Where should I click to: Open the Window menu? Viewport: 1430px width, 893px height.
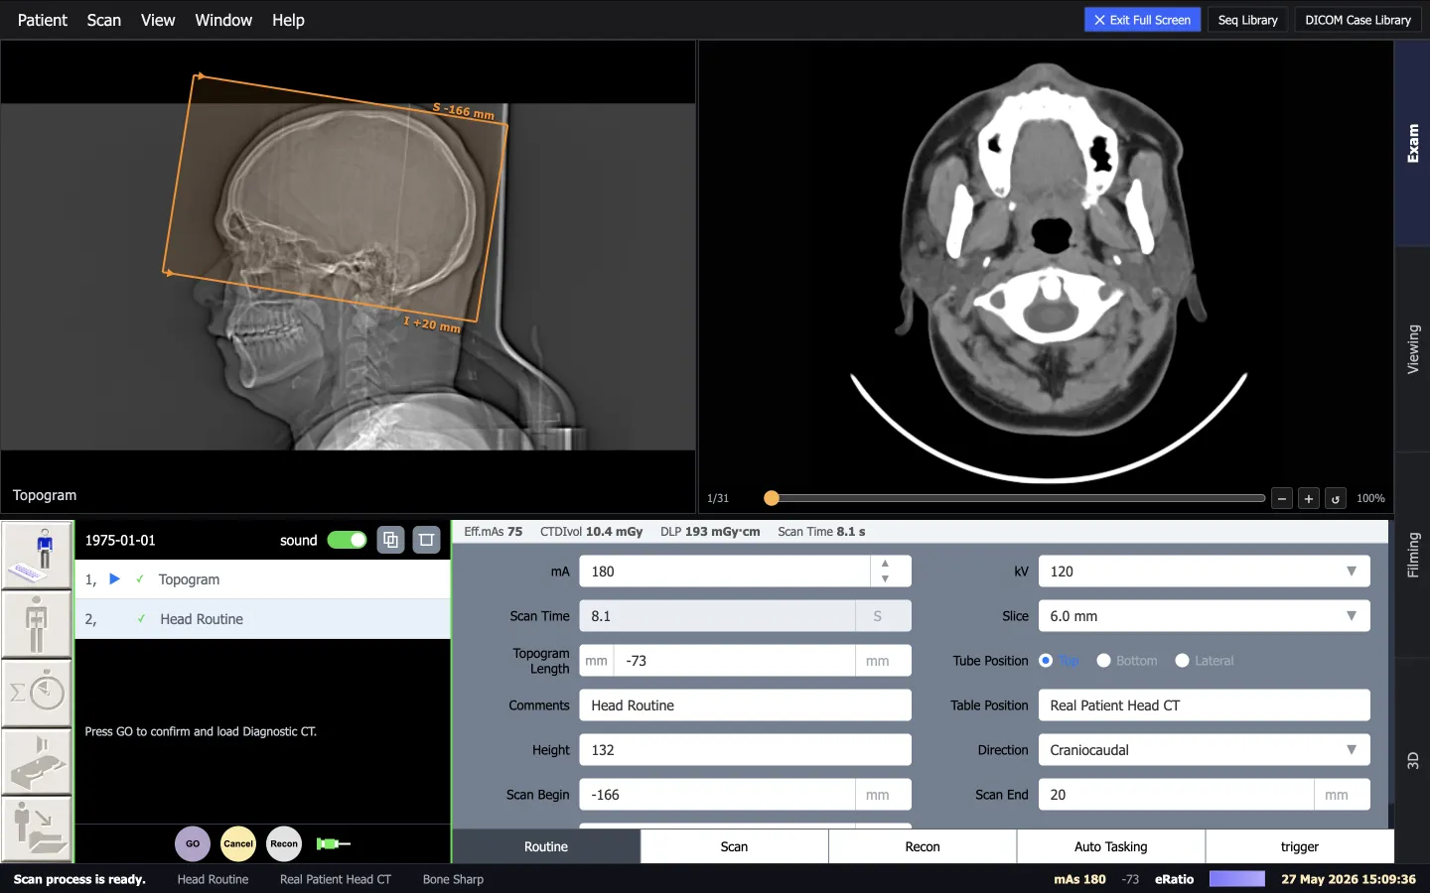pyautogui.click(x=223, y=20)
